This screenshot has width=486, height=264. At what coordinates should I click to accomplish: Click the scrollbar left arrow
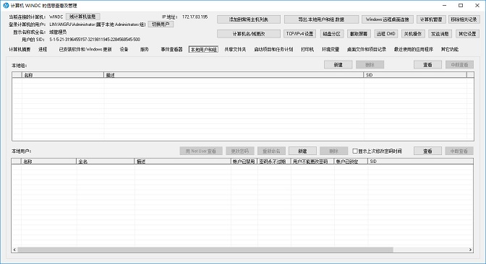pyautogui.click(x=14, y=250)
